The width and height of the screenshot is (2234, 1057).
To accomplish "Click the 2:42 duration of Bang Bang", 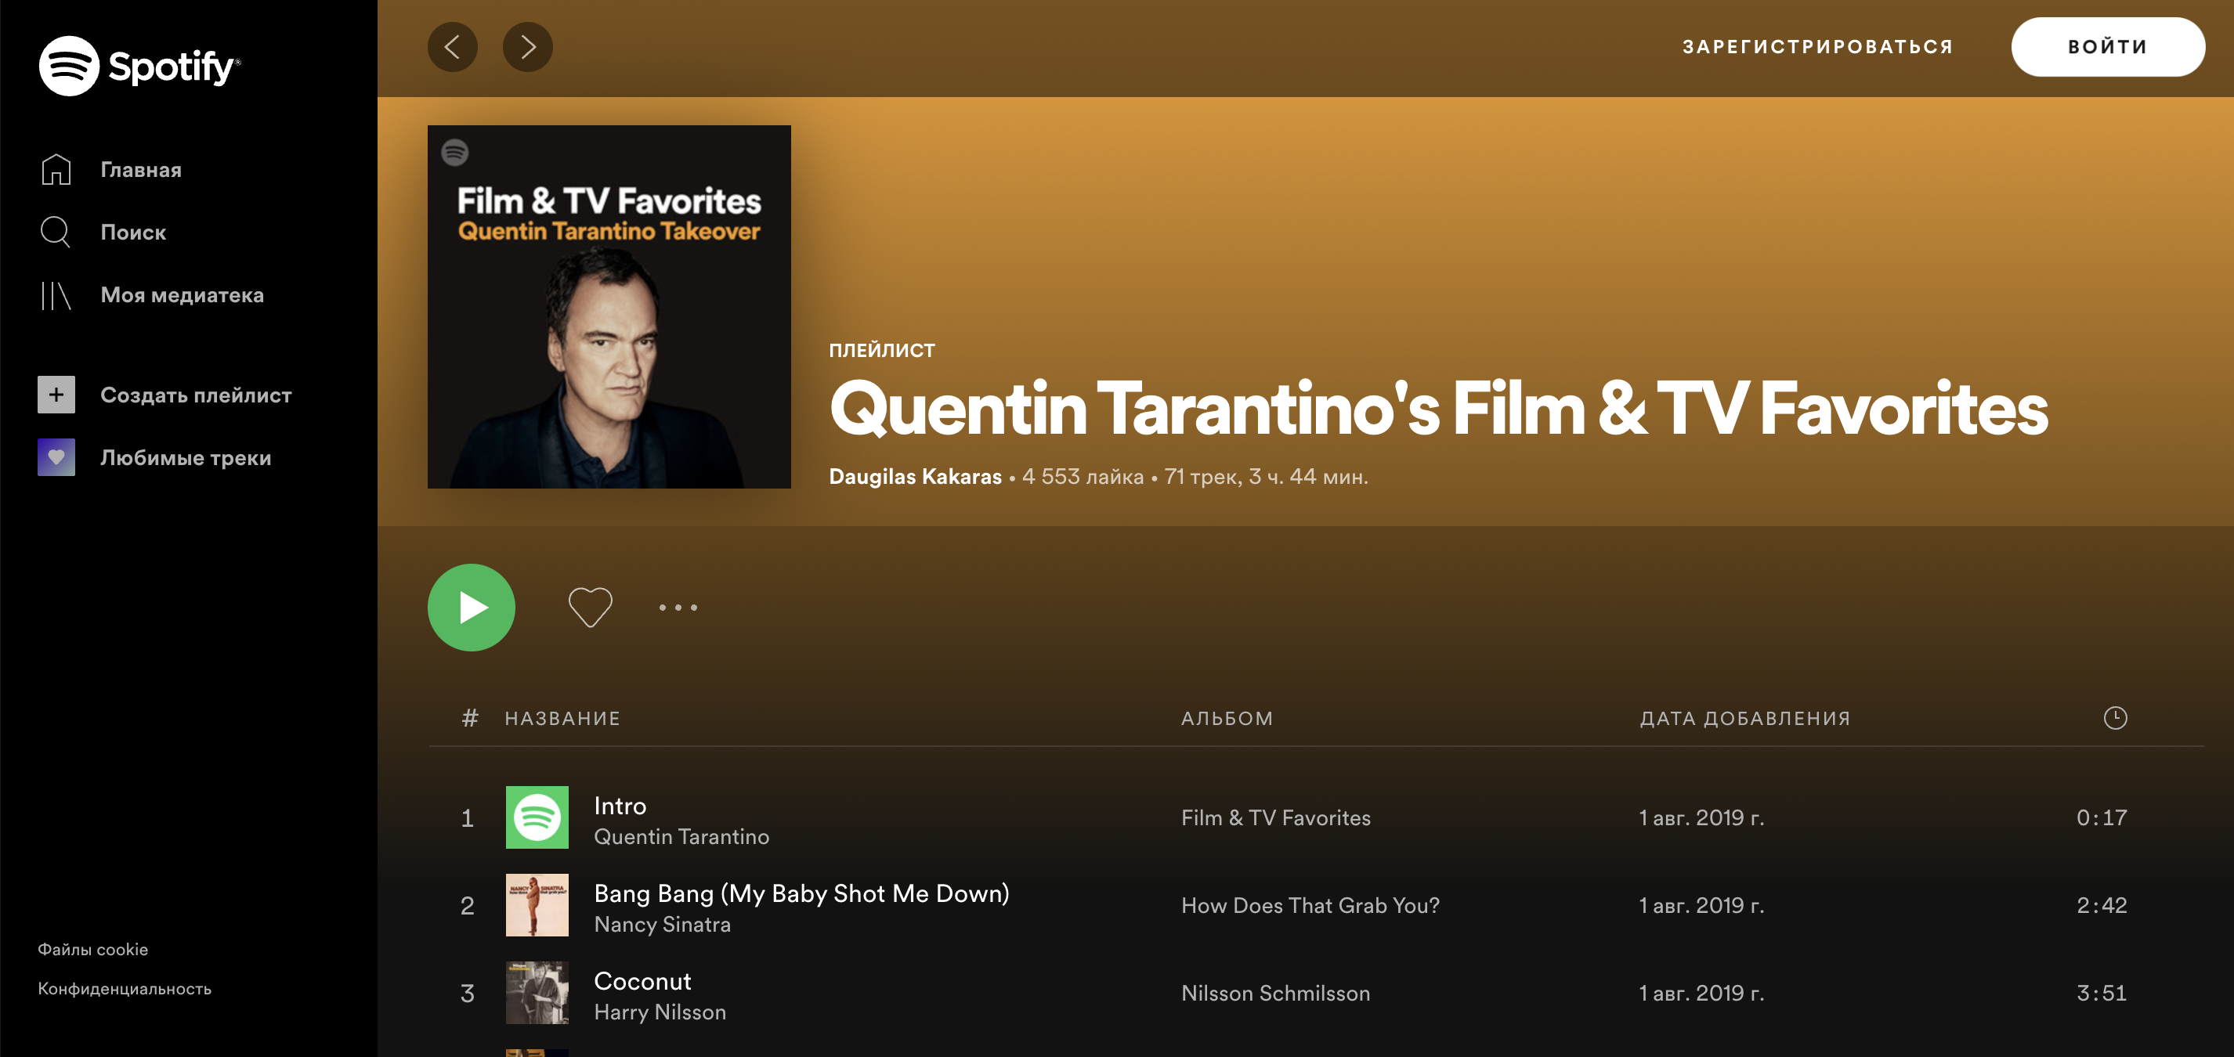I will point(2102,904).
